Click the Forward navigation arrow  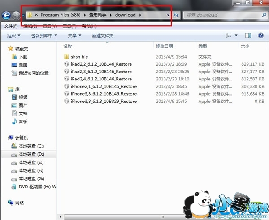click(x=16, y=15)
